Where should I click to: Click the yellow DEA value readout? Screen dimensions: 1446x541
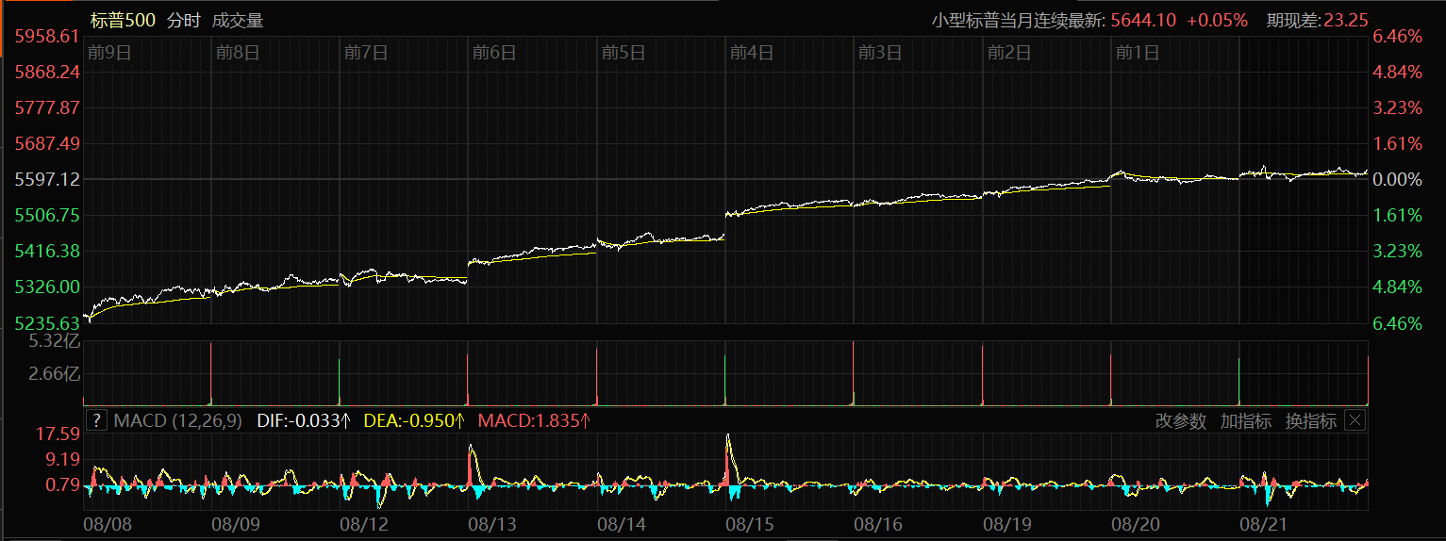click(x=414, y=420)
